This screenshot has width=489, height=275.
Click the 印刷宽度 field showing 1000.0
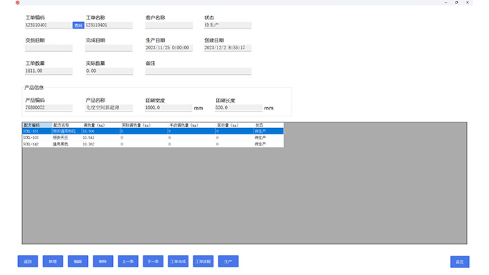(x=168, y=108)
